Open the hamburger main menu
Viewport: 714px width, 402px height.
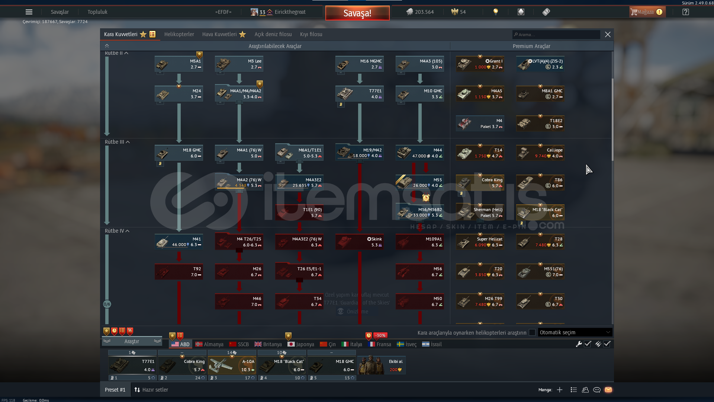coord(29,12)
